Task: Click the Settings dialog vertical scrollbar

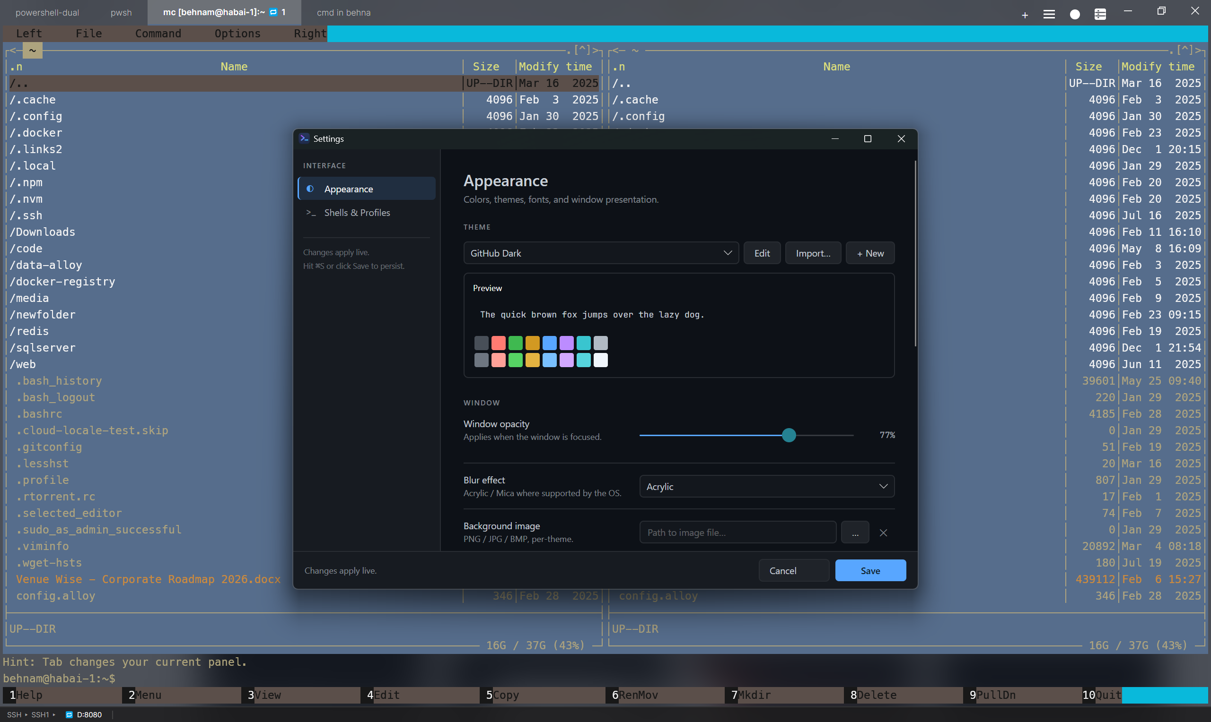Action: [x=915, y=253]
